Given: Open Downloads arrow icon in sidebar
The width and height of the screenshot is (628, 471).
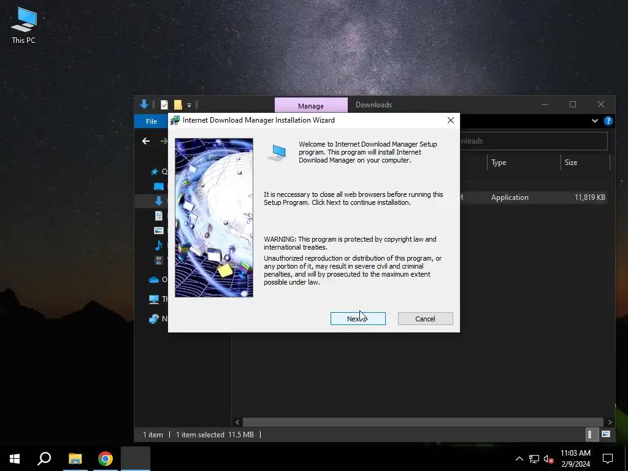Looking at the screenshot, I should pos(159,201).
